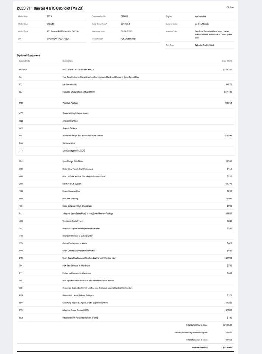262x354 pixels.
Task: Click the Adaptive Cruise Control (ACC) row
Action: [x=76, y=310]
